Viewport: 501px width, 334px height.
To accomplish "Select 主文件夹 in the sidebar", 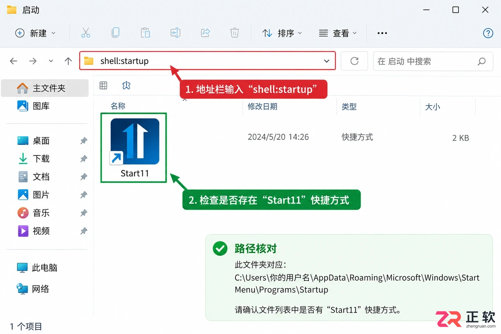I will click(45, 88).
